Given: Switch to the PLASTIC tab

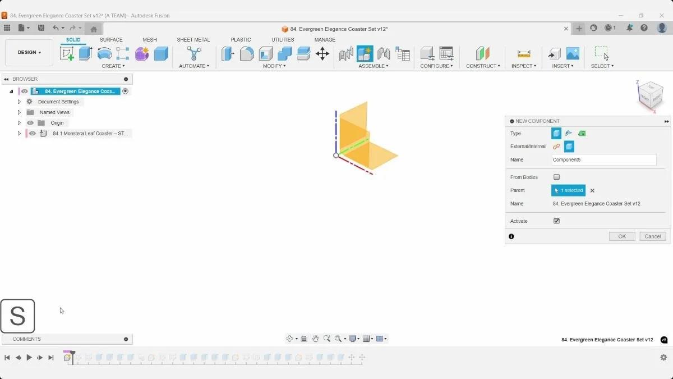Looking at the screenshot, I should click(241, 40).
